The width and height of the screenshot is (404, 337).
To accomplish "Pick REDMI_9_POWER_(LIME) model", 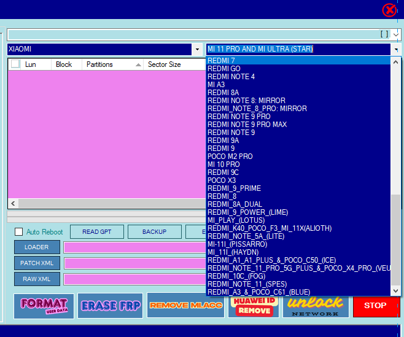I will coord(298,212).
